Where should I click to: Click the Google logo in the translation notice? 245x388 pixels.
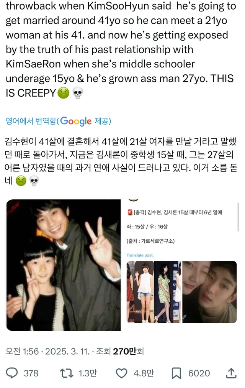(x=76, y=121)
